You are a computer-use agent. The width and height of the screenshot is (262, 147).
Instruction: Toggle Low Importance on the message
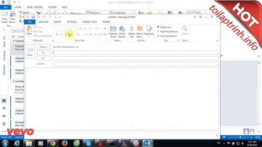[x=167, y=36]
